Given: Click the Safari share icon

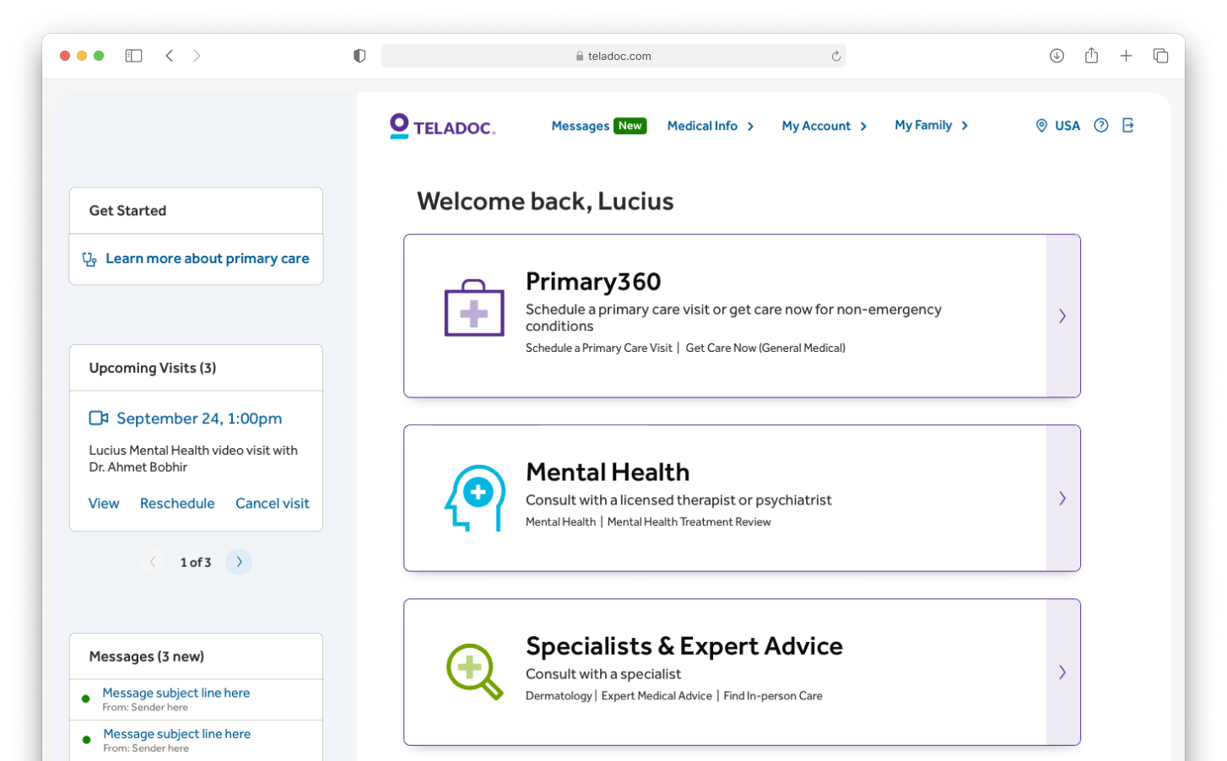Looking at the screenshot, I should [x=1091, y=56].
